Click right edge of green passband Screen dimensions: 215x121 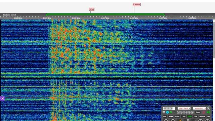164,14
